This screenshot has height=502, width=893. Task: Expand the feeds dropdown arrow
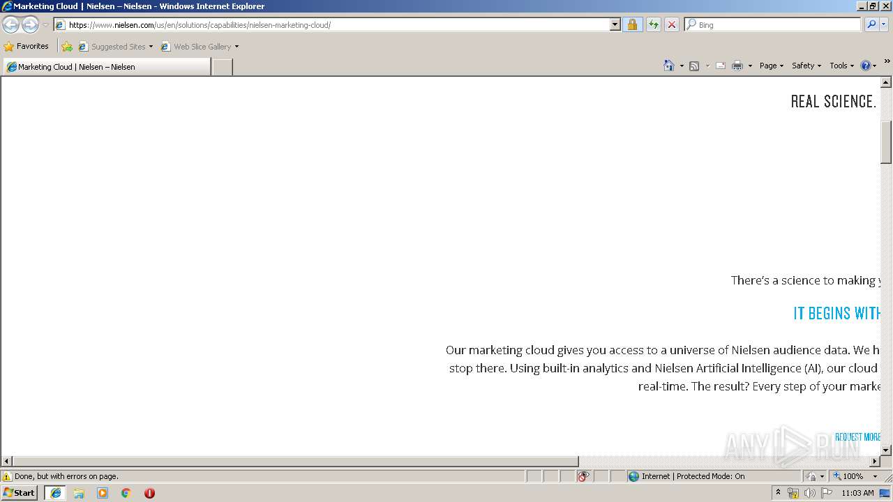pos(707,66)
